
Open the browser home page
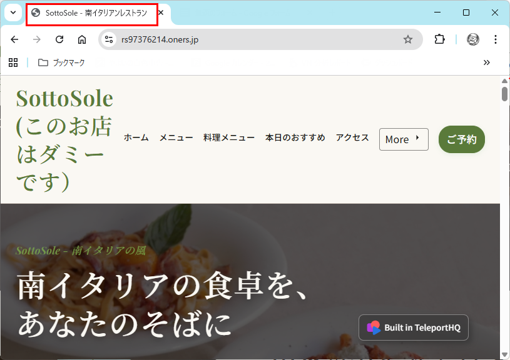point(82,39)
